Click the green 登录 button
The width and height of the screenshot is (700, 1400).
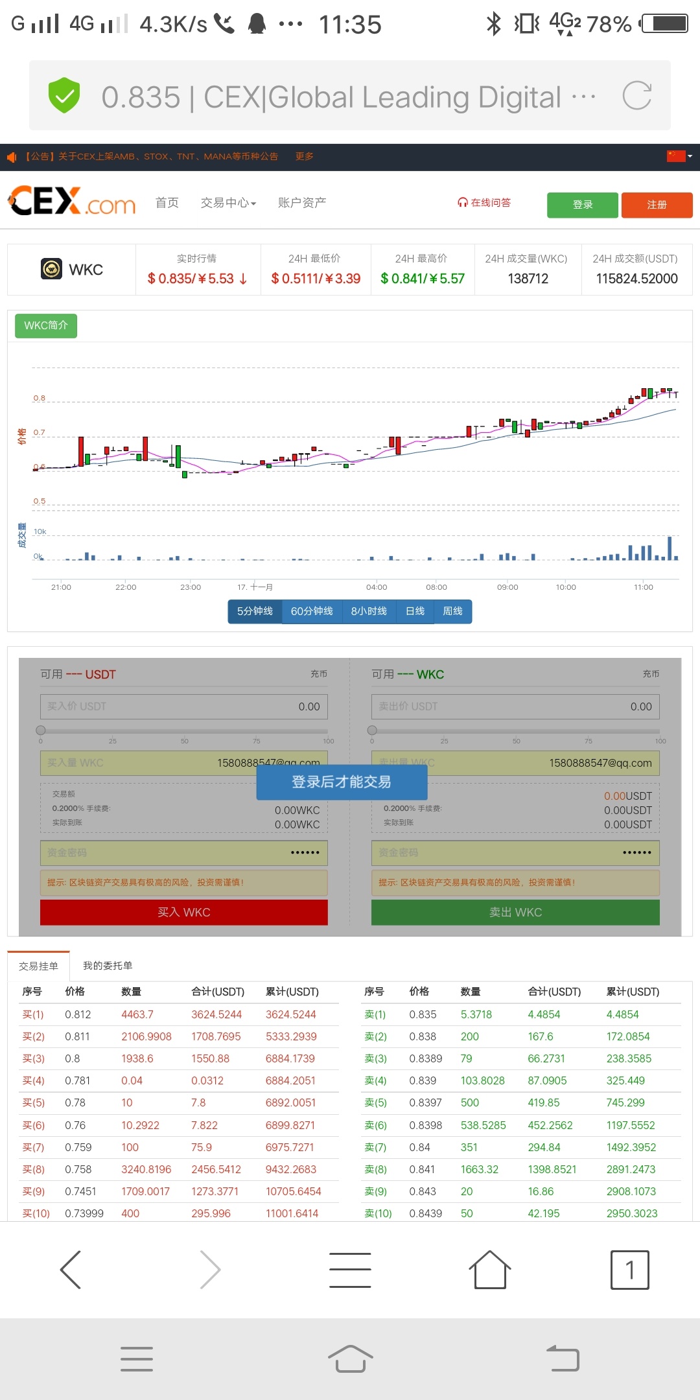point(582,205)
